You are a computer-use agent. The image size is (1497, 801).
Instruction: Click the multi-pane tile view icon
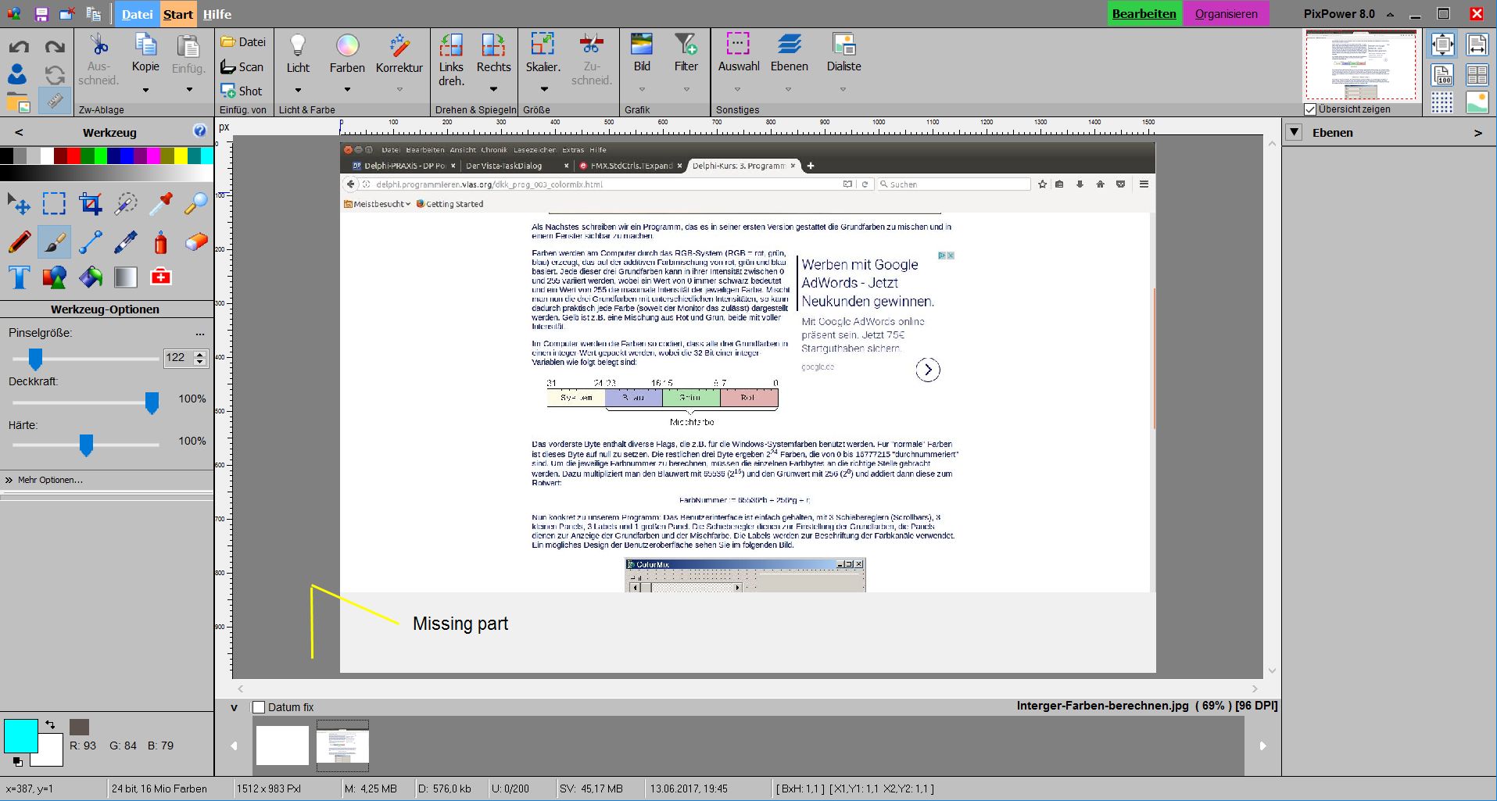[x=1477, y=76]
